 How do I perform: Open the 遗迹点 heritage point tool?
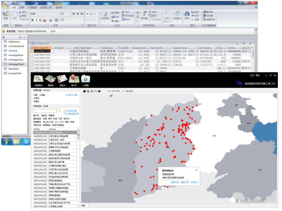(x=62, y=80)
